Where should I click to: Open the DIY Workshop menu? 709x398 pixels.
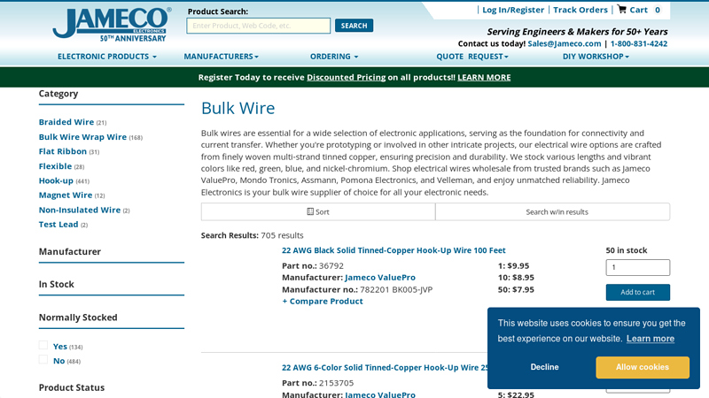point(596,57)
